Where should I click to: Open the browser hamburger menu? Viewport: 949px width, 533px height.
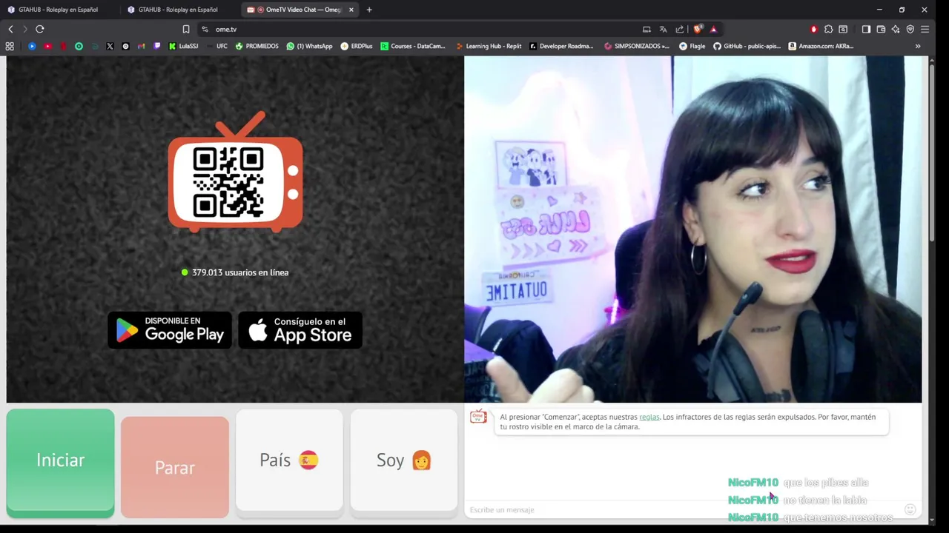(x=925, y=29)
